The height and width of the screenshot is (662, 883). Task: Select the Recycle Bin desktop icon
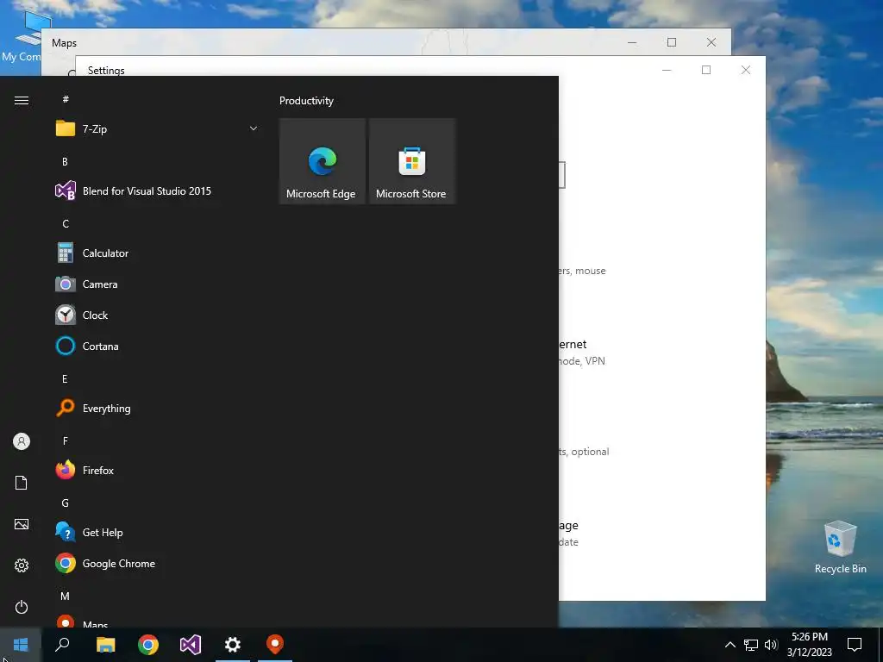tap(840, 547)
